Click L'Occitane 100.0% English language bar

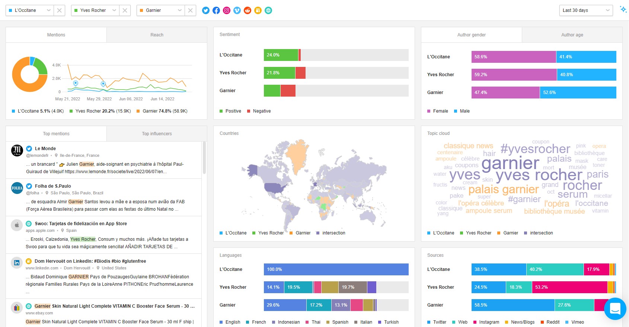(336, 269)
